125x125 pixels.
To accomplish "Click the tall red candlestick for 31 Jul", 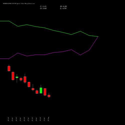I will tap(45, 92).
